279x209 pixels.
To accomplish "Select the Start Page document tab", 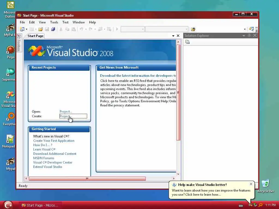I will [35, 36].
